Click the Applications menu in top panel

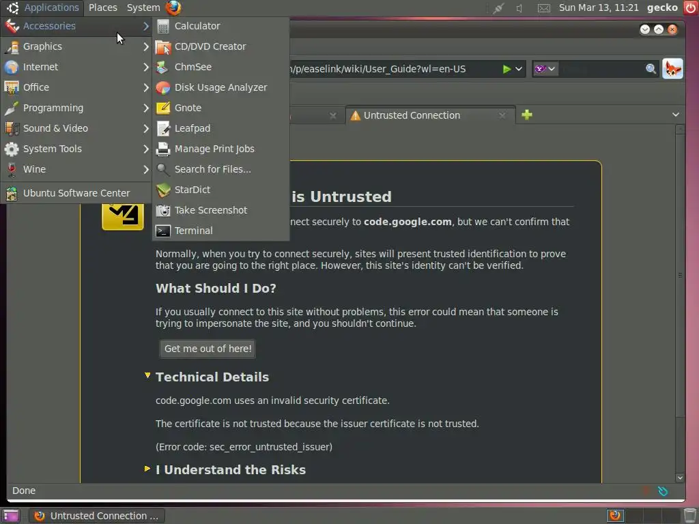click(x=44, y=8)
